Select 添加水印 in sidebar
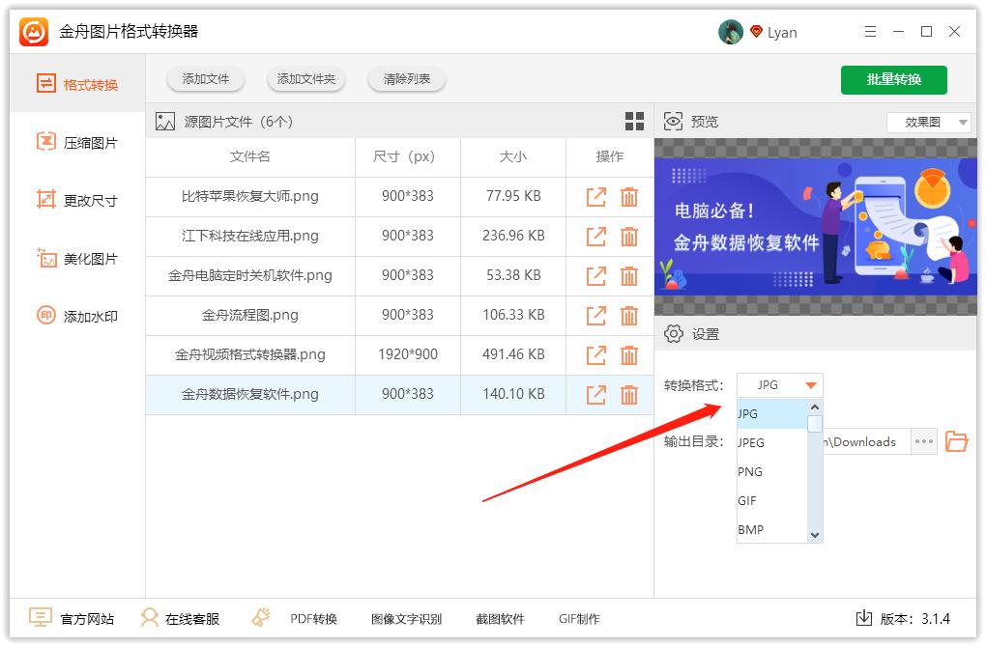This screenshot has width=986, height=647. pos(77,316)
